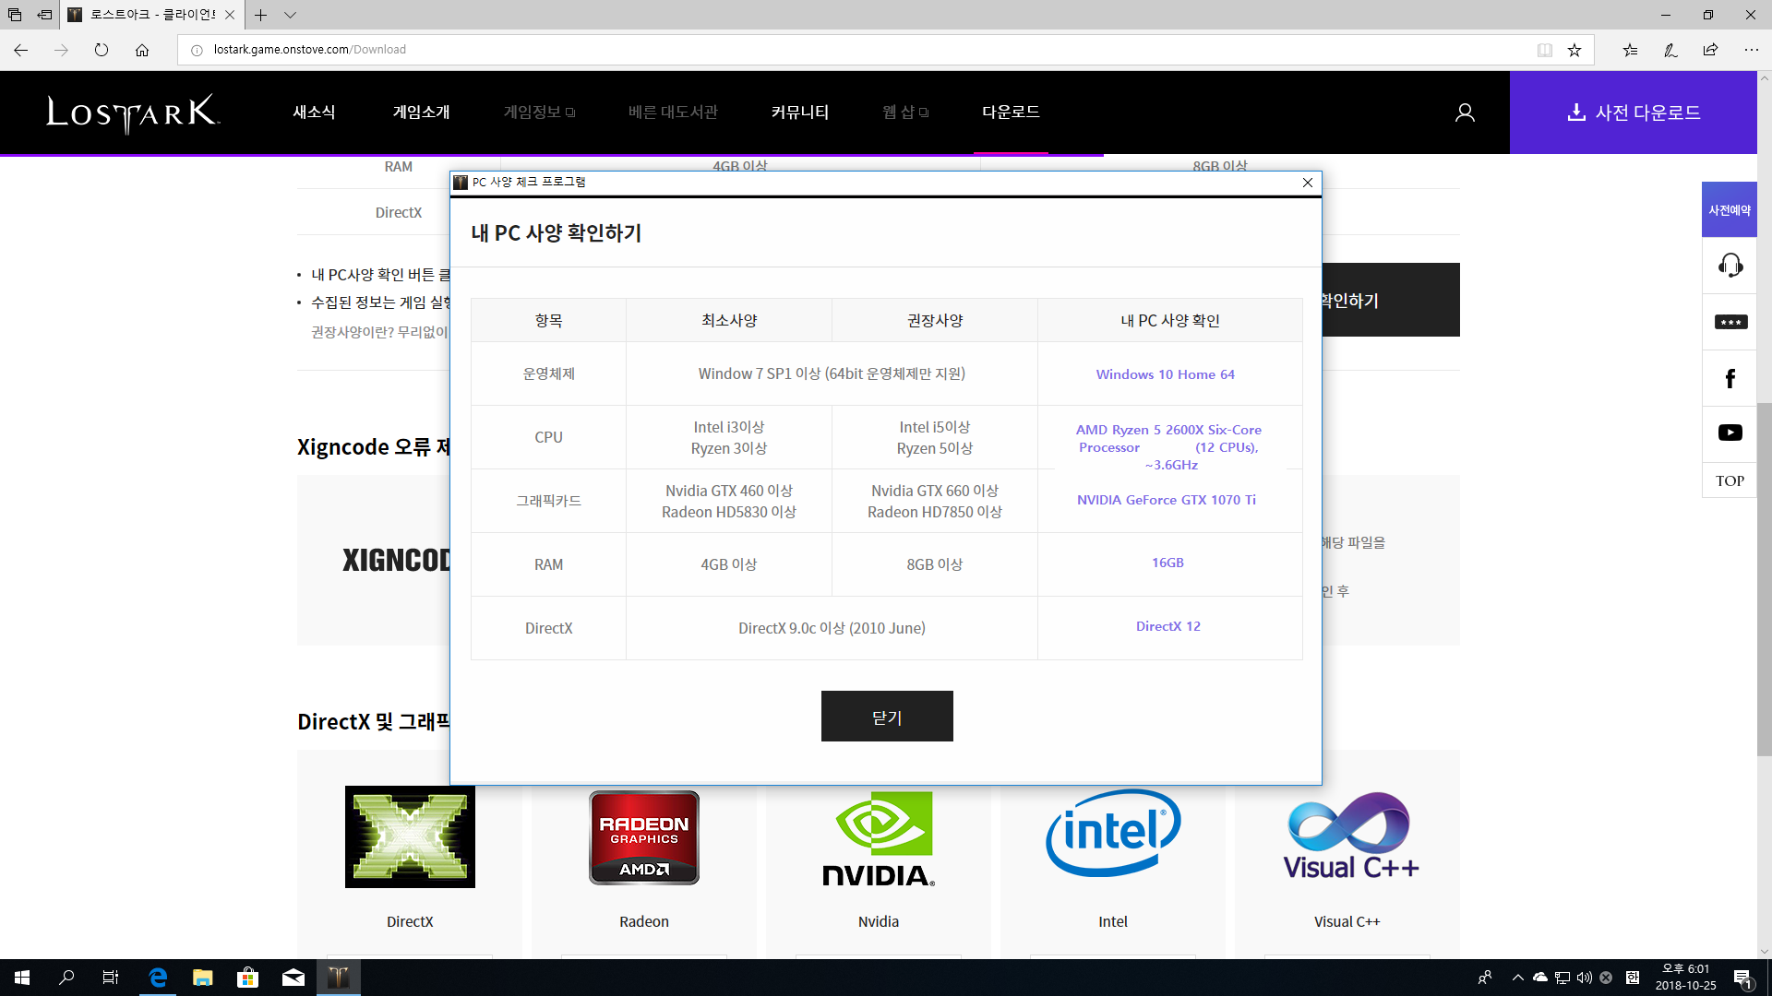Click the 사전 다운로드 button
The width and height of the screenshot is (1772, 996).
[x=1633, y=113]
